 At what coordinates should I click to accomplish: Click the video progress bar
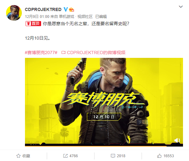[104, 146]
